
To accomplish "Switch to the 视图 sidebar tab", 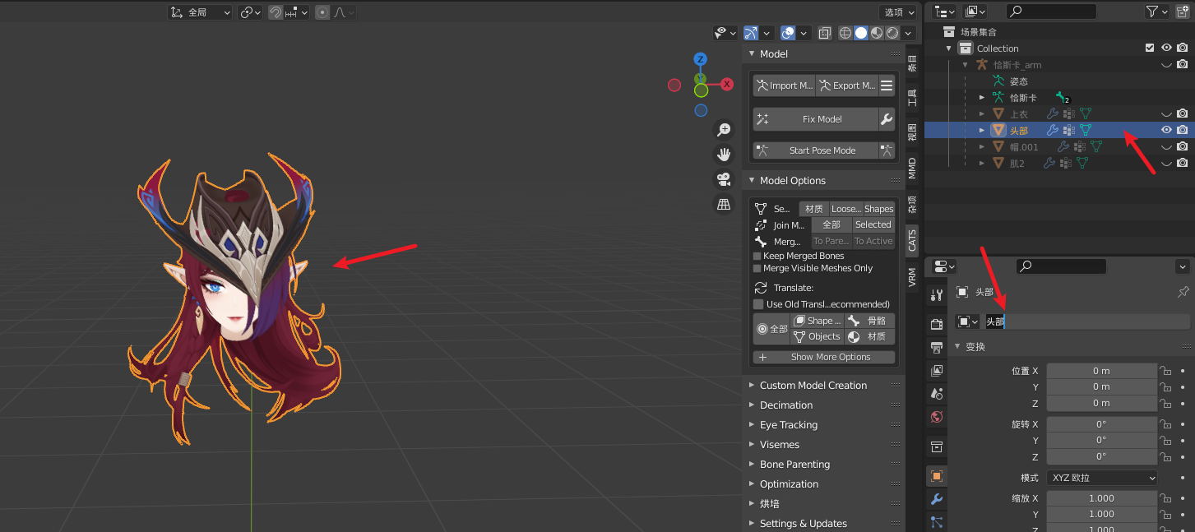I will point(912,133).
